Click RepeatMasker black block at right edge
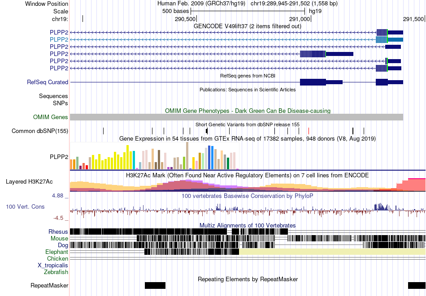Image resolution: width=426 pixels, height=296 pixels. (x=417, y=285)
